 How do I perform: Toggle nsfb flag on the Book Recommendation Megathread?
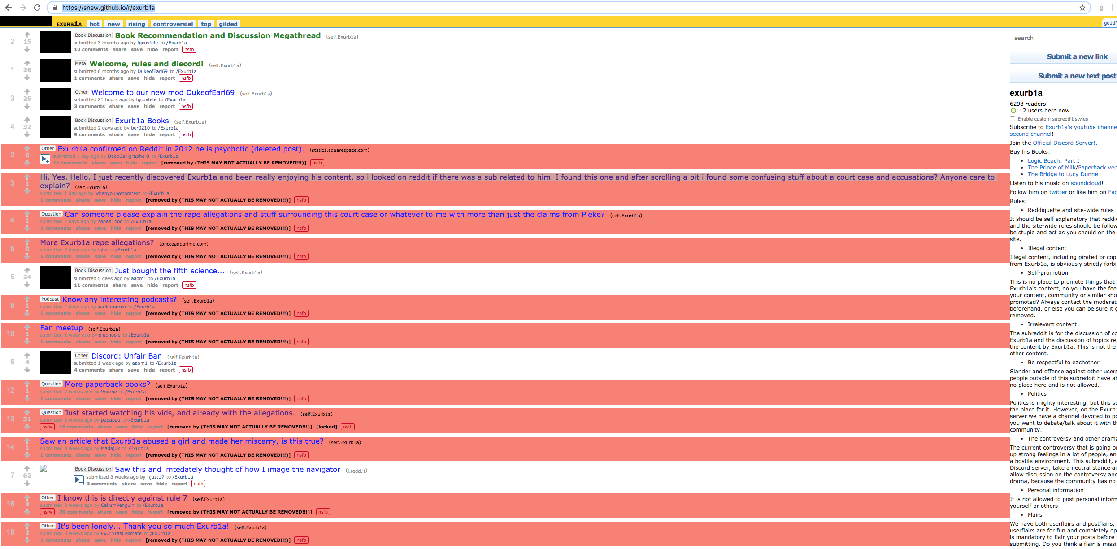click(188, 49)
